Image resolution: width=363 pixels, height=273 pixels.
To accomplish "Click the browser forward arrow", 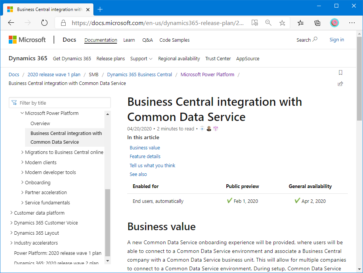I will [x=28, y=23].
